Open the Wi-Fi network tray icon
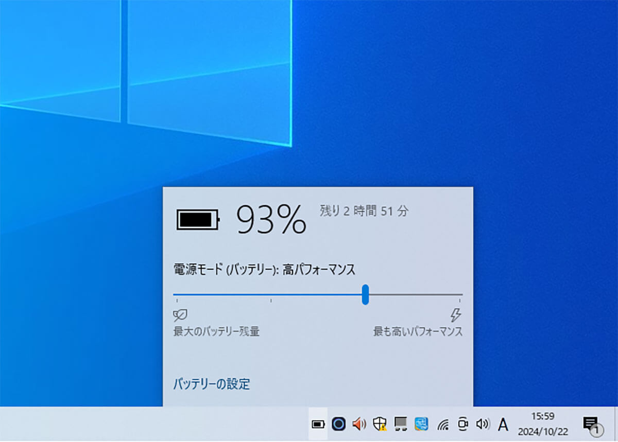This screenshot has height=442, width=618. tap(442, 425)
